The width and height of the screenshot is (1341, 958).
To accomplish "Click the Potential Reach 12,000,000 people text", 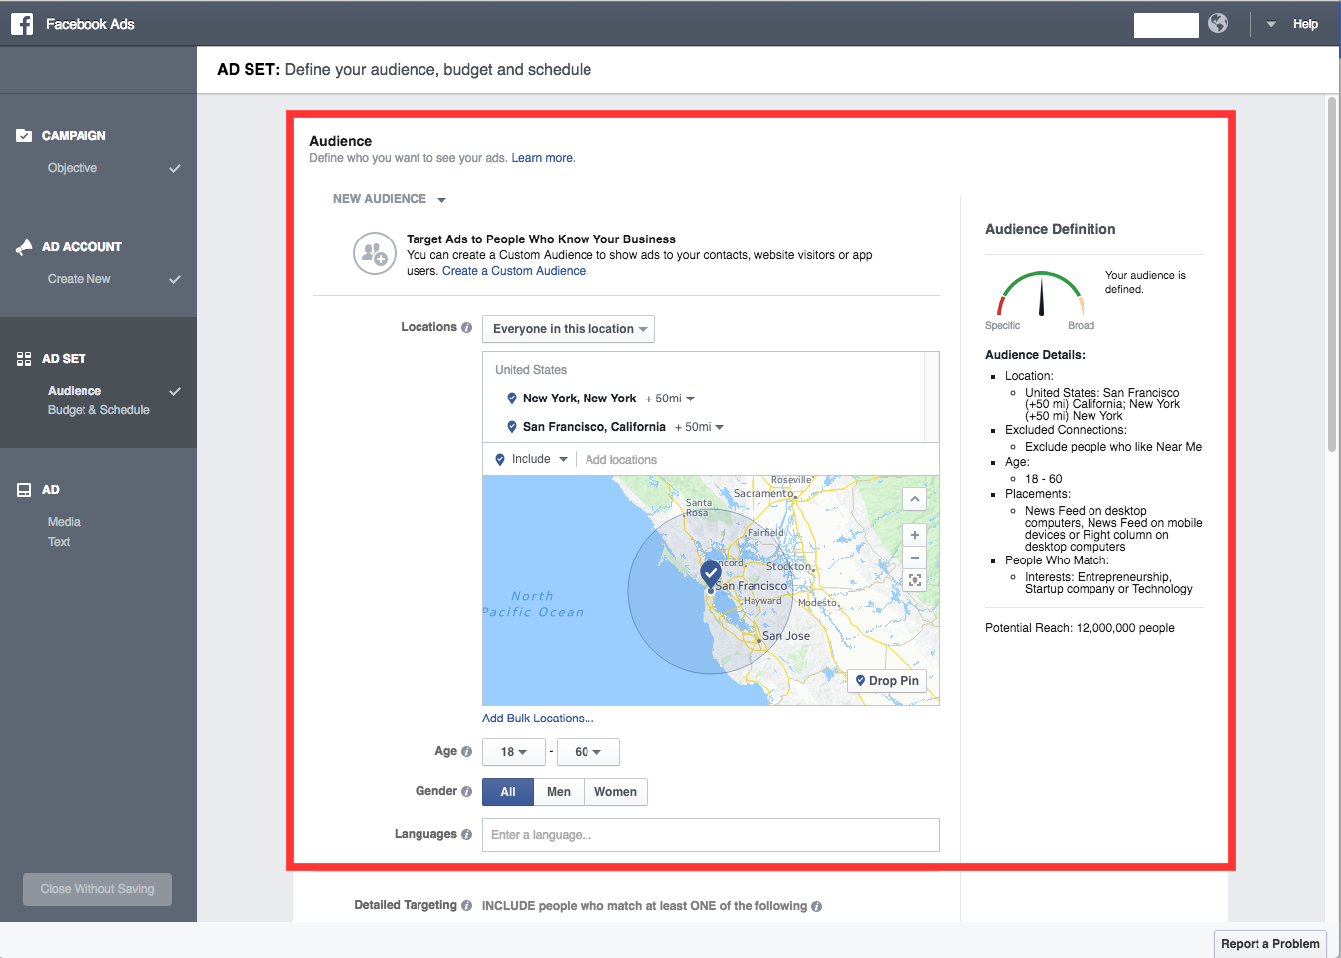I will click(1080, 628).
